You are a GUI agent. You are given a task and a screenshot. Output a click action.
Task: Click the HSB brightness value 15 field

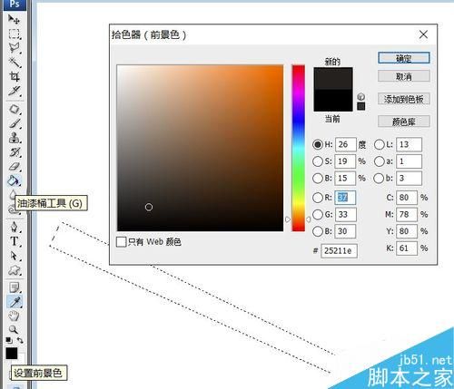pyautogui.click(x=345, y=179)
